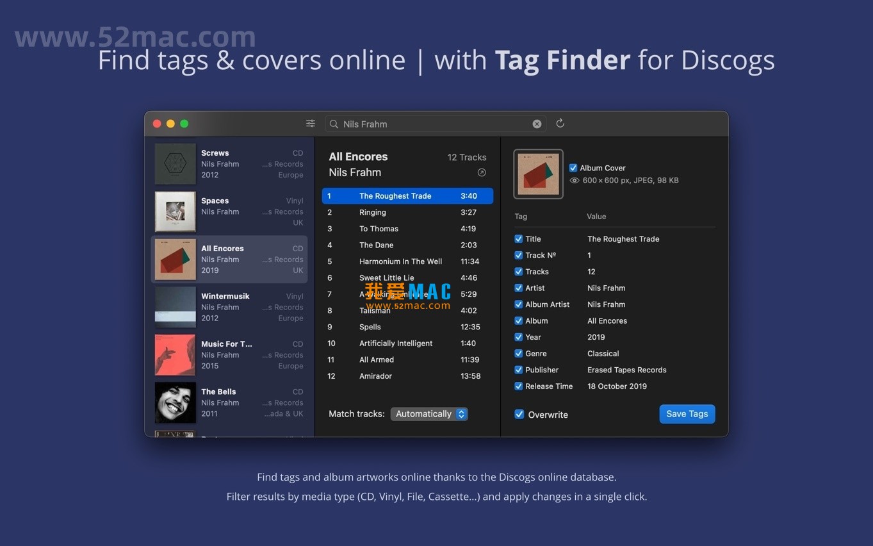Choose the Wintermusik Vinyl release

229,307
